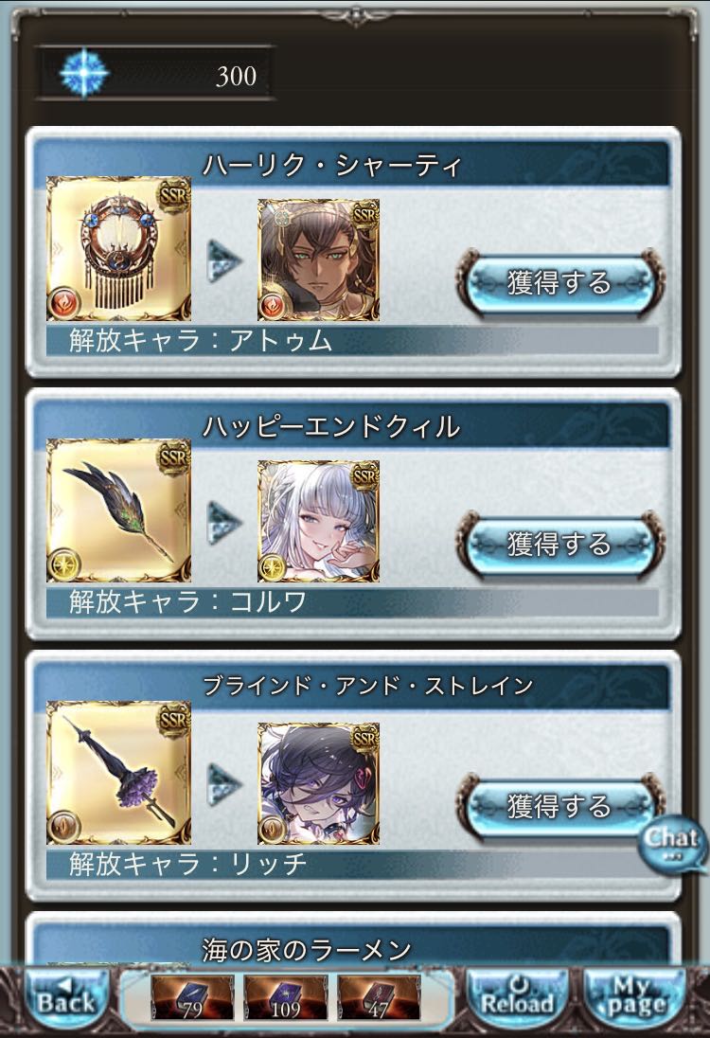
Task: Open the アトゥム character portrait
Action: tap(318, 260)
